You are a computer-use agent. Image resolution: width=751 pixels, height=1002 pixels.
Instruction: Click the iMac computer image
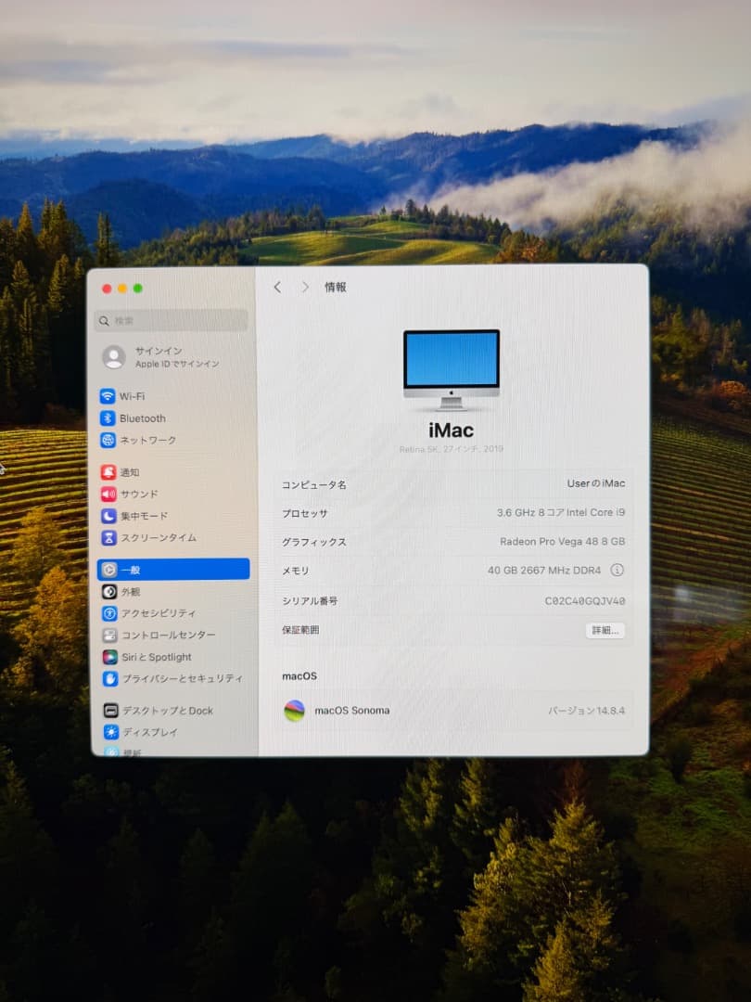[452, 369]
